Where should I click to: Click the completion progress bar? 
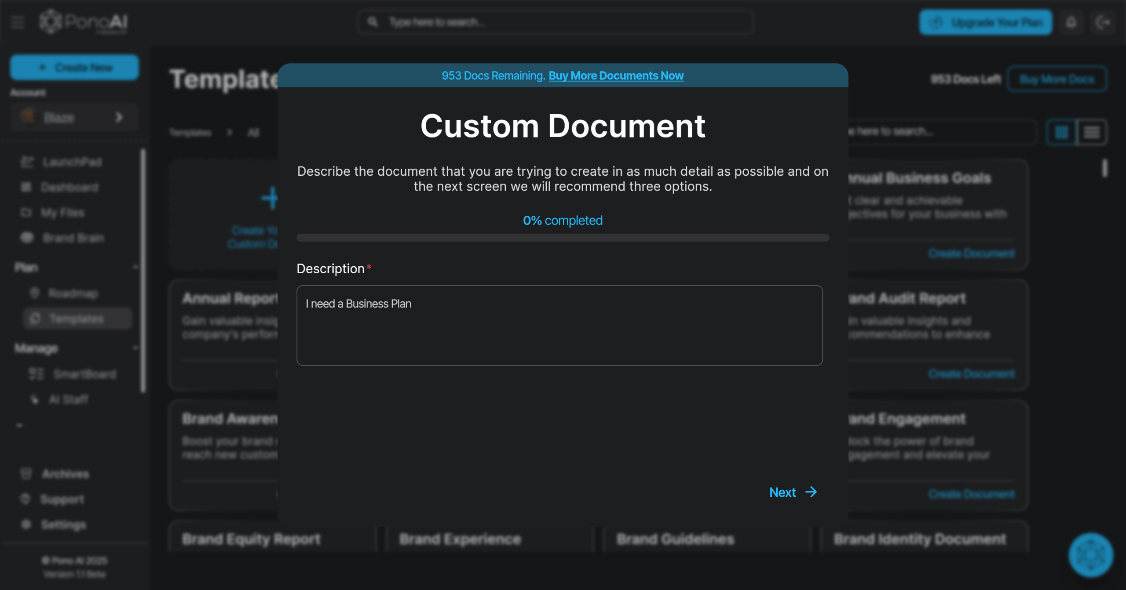(563, 238)
